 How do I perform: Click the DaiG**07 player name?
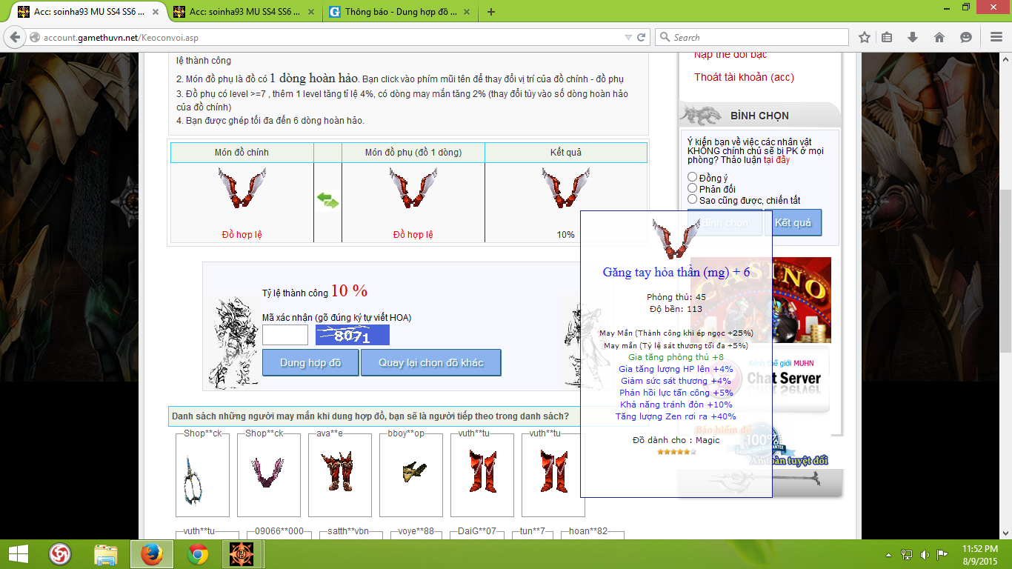pyautogui.click(x=476, y=531)
